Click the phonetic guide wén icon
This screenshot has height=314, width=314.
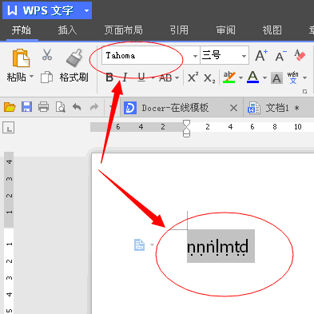292,78
